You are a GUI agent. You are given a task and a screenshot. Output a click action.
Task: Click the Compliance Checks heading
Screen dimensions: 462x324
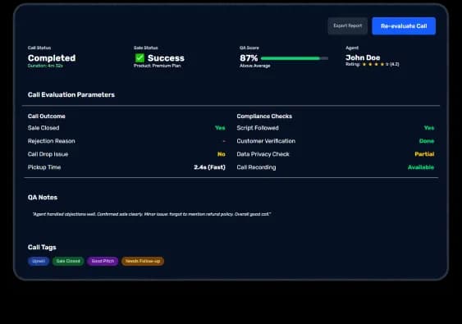264,116
